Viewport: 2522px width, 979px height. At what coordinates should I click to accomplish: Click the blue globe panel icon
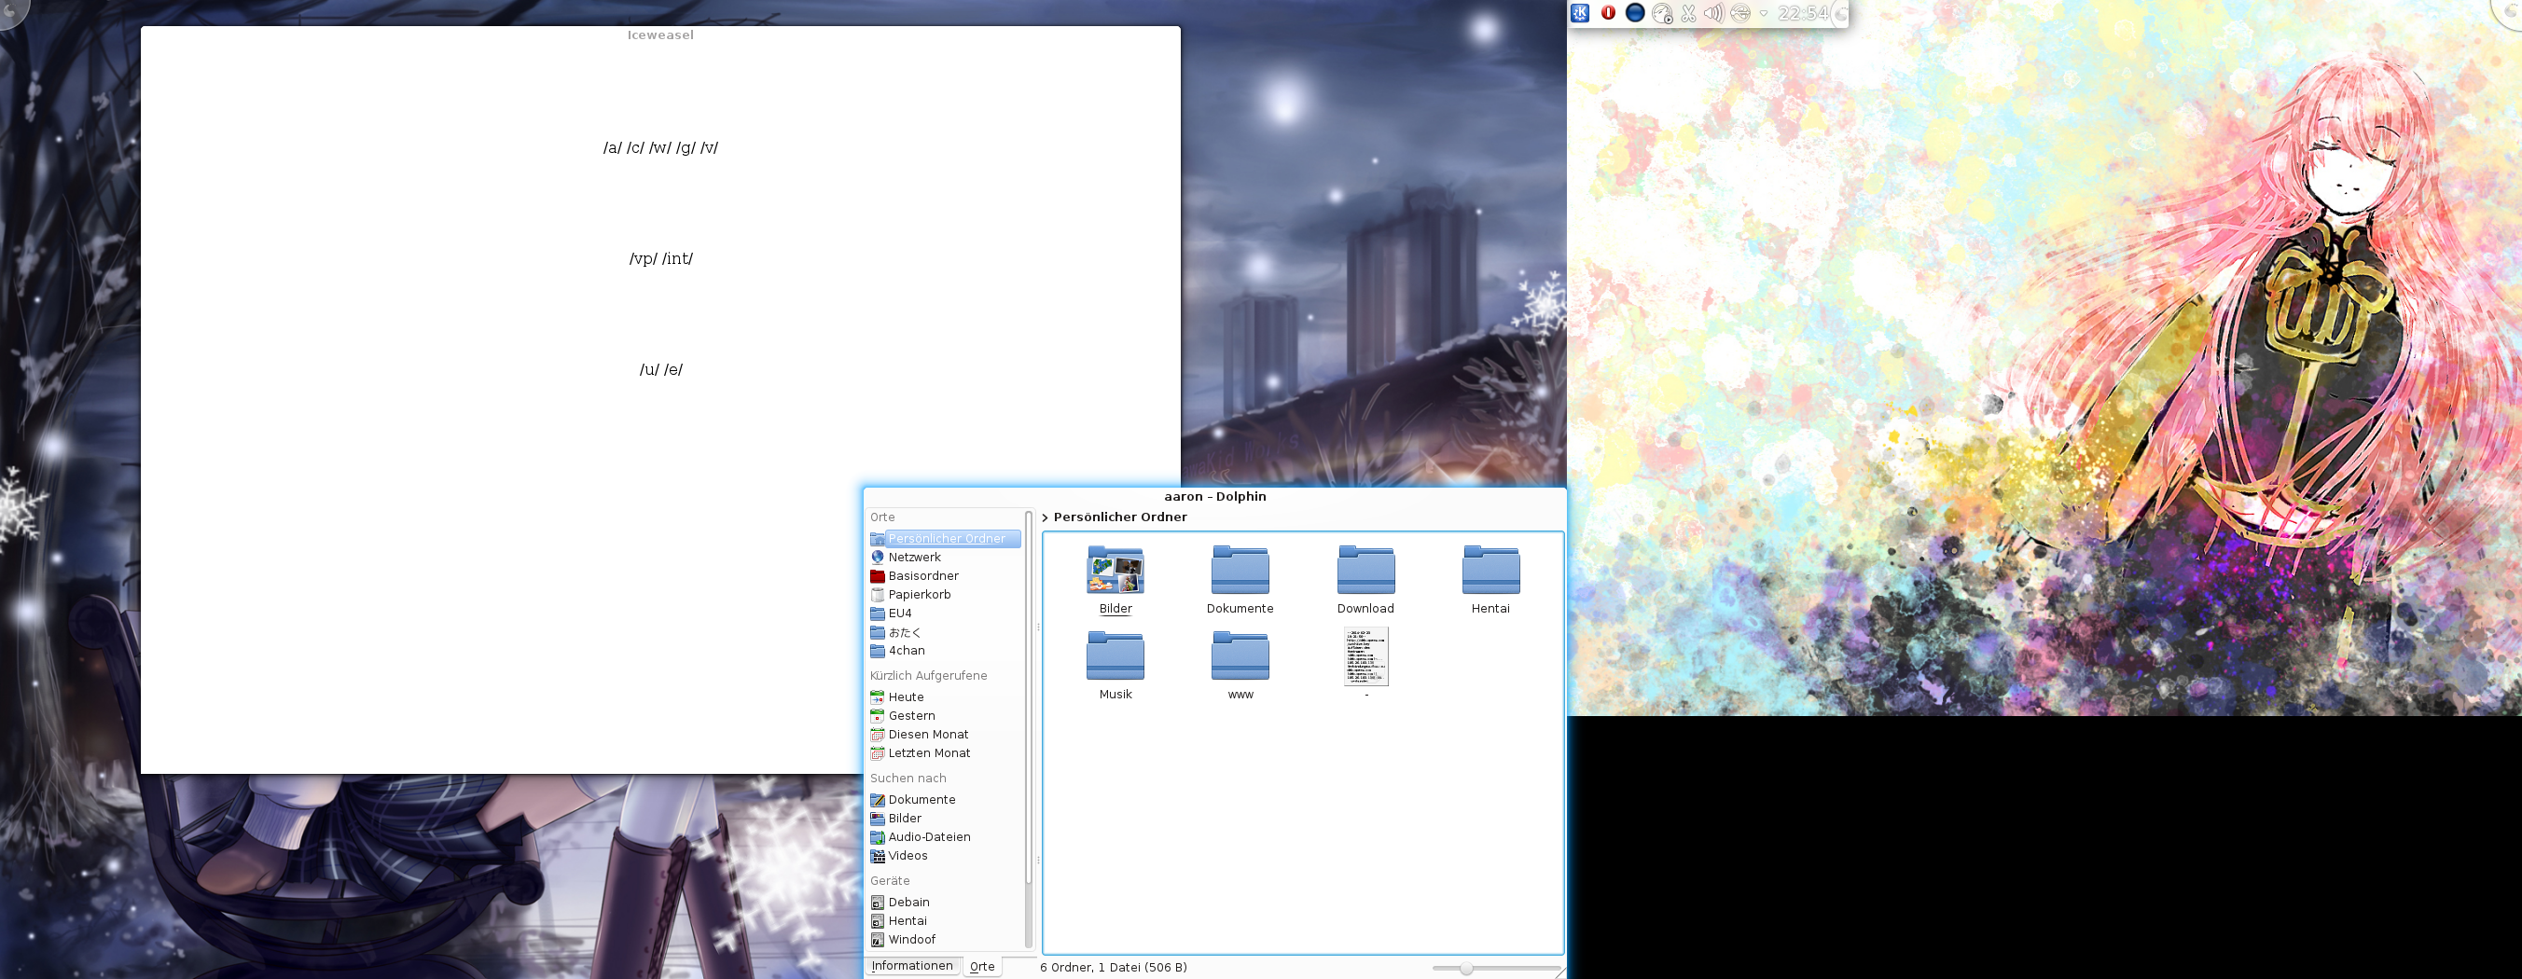coord(1634,13)
